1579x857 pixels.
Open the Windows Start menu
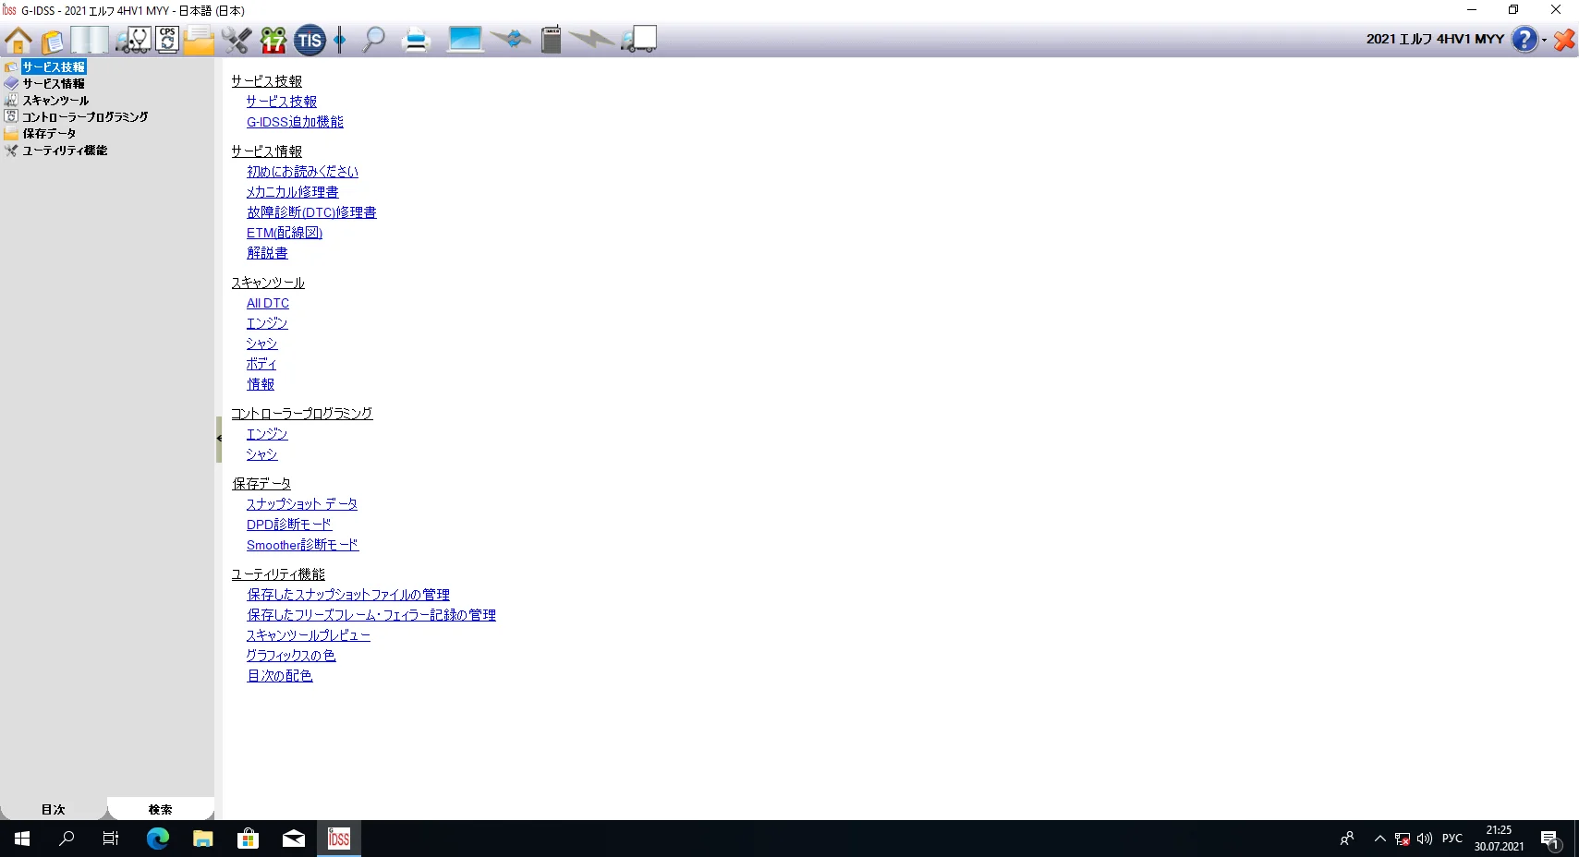coord(22,839)
